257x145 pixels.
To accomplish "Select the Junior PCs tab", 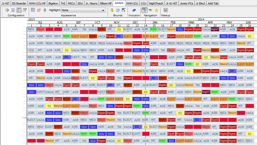I will pyautogui.click(x=186, y=3).
